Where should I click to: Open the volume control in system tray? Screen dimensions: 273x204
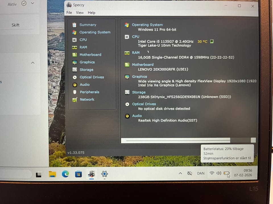click(219, 173)
